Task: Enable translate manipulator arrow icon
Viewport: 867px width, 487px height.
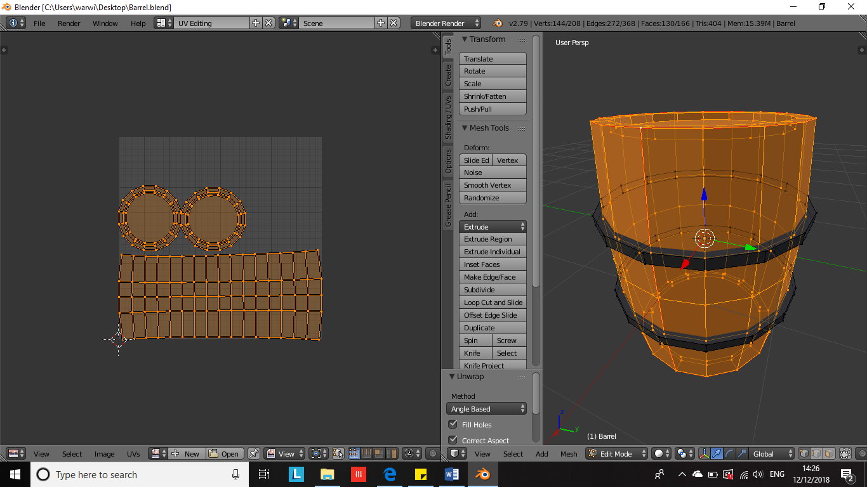Action: 717,453
